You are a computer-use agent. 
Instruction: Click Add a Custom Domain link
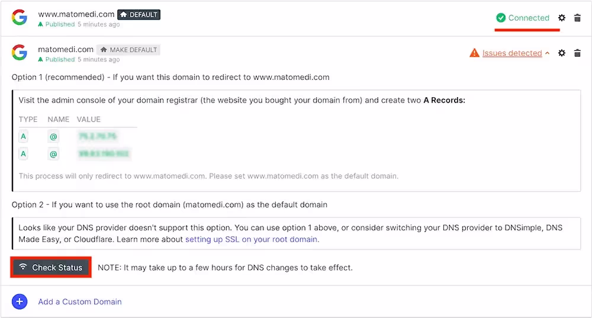click(x=80, y=302)
